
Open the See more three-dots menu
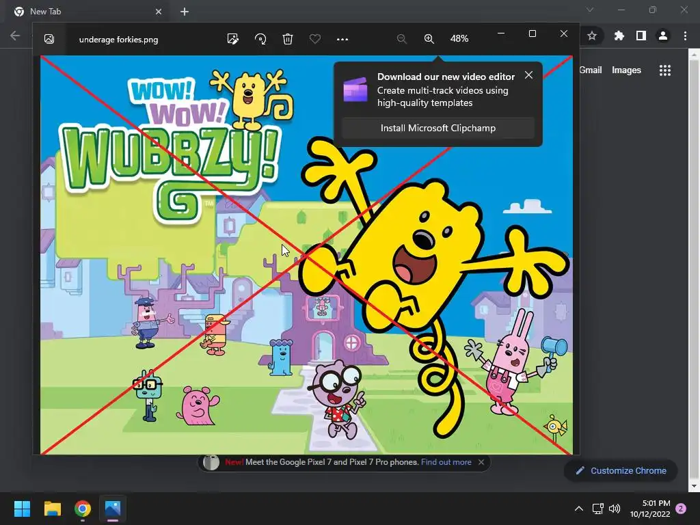coord(342,39)
